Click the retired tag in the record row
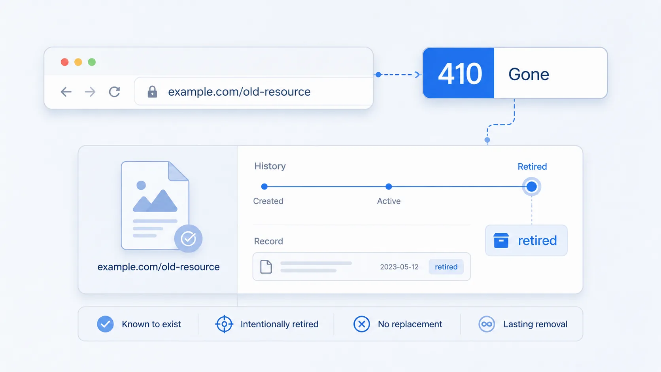 point(446,267)
